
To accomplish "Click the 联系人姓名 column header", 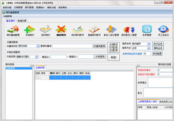I will click(x=155, y=107).
